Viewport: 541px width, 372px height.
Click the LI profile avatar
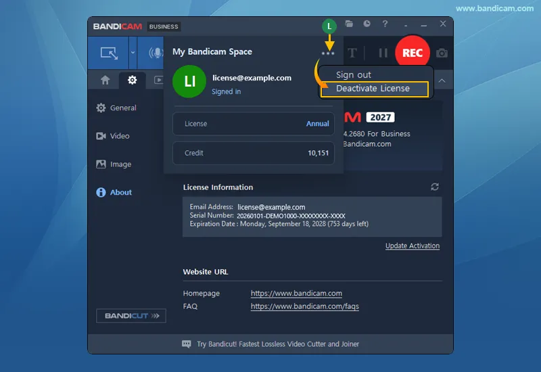tap(189, 81)
